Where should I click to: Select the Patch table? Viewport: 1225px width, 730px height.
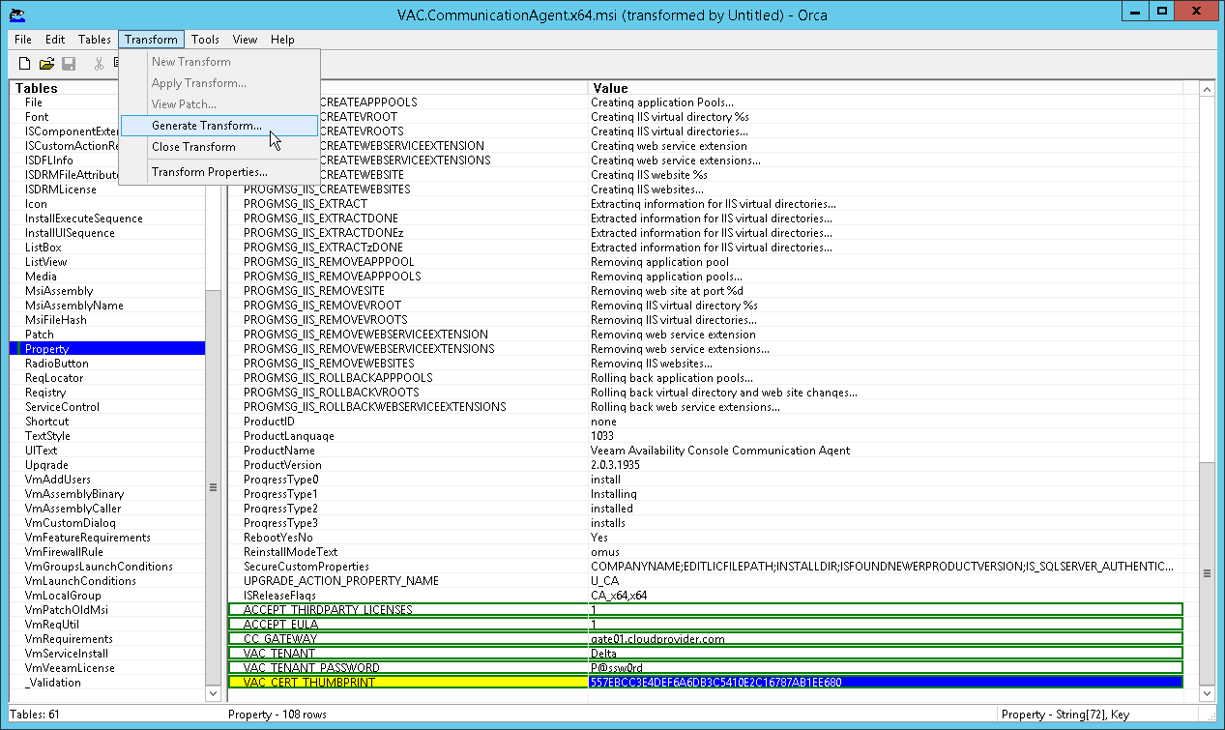pos(40,335)
